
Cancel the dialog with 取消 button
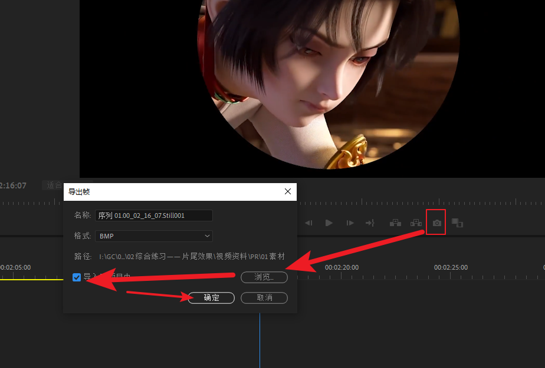[264, 298]
